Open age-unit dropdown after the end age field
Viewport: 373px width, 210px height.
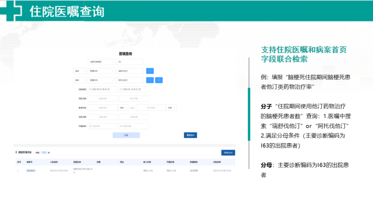pos(171,108)
